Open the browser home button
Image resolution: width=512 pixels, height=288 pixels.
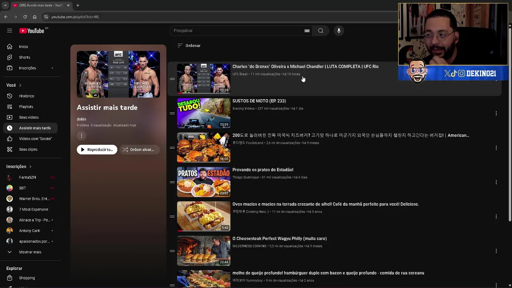pyautogui.click(x=34, y=17)
